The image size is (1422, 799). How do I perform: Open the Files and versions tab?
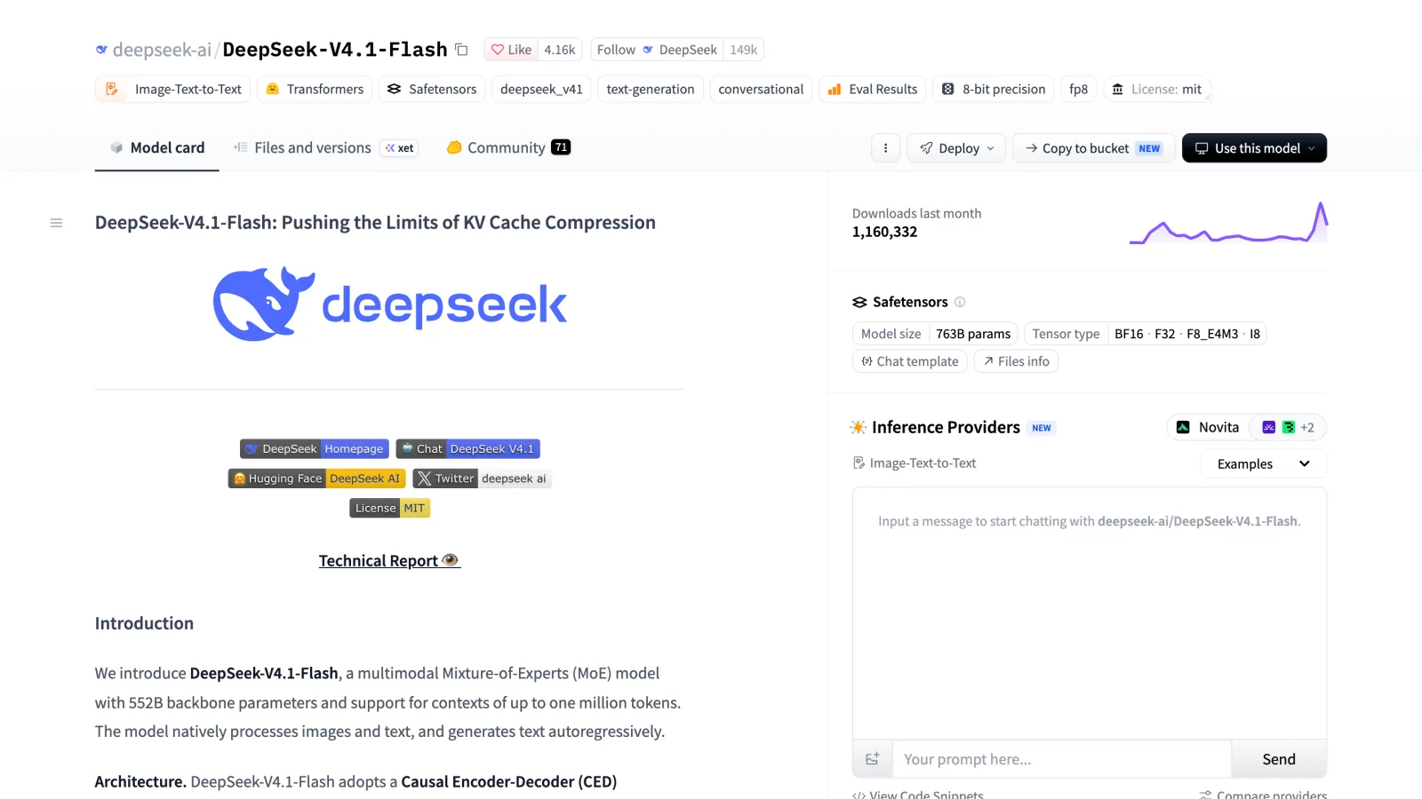pyautogui.click(x=302, y=147)
